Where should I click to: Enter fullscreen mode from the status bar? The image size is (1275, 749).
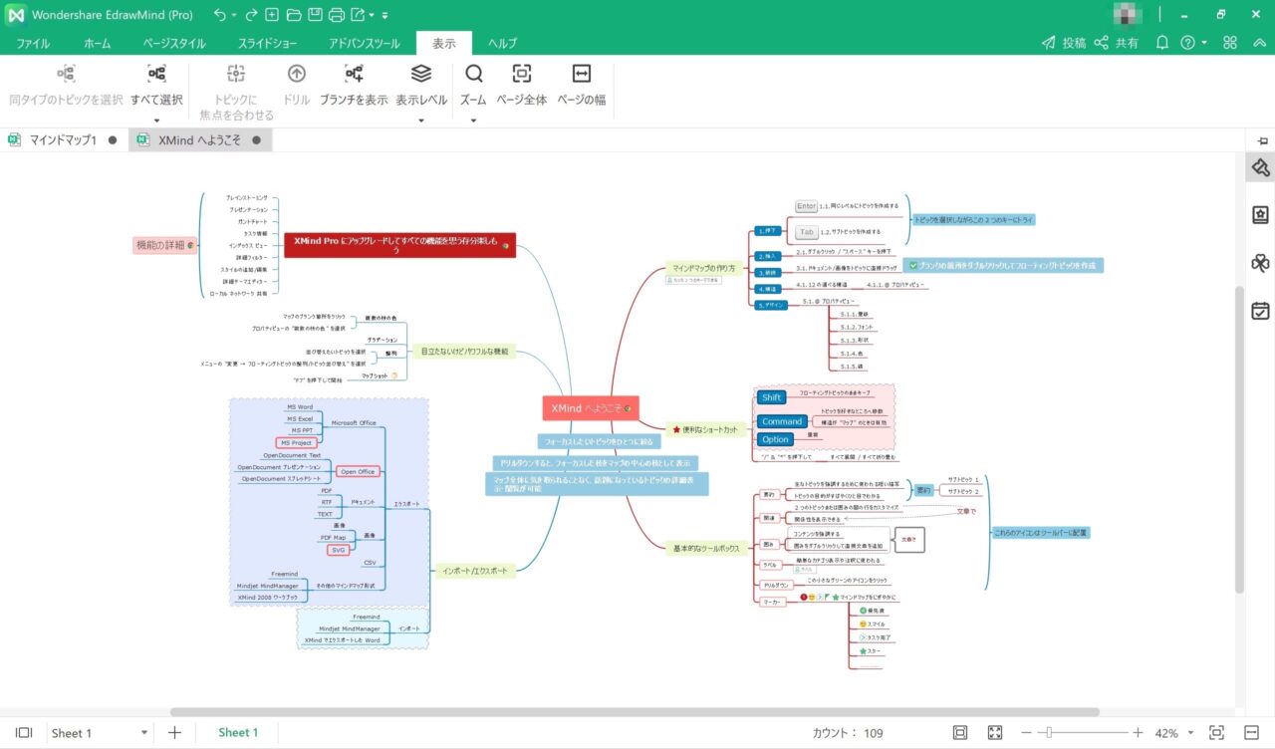(994, 733)
